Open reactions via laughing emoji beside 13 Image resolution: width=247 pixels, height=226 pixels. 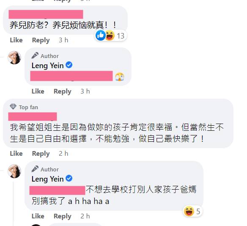(110, 36)
